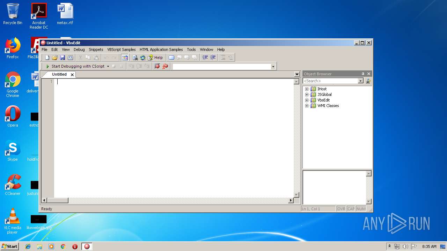
Task: Open the Snippets menu
Action: pos(96,50)
